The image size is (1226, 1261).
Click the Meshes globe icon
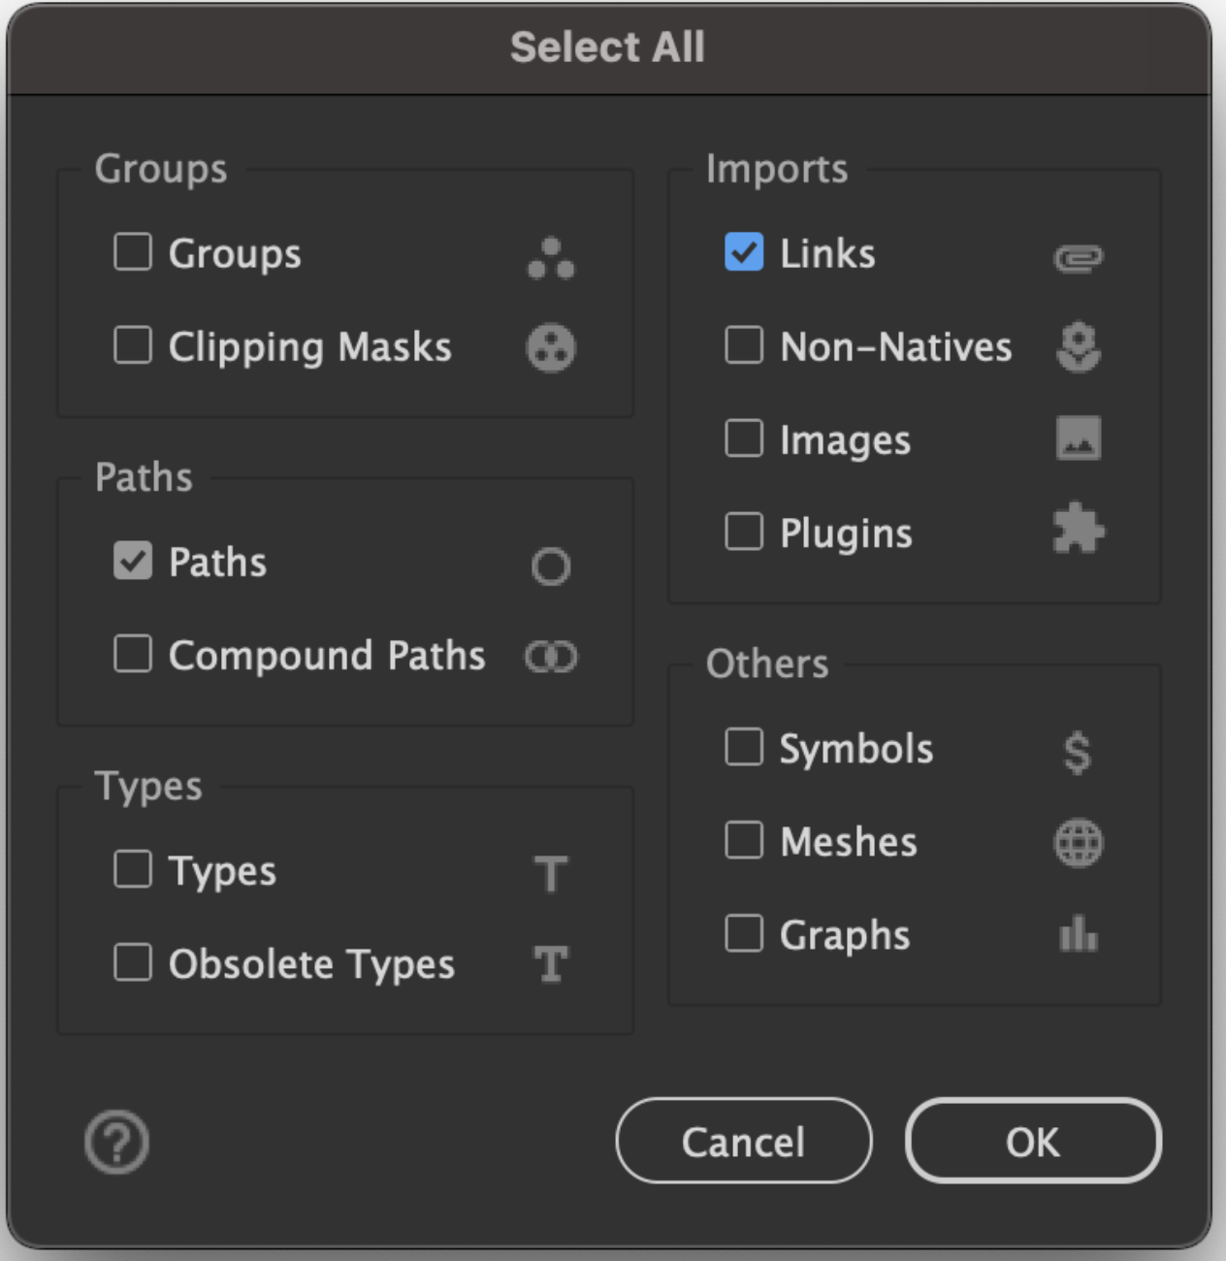point(1078,843)
